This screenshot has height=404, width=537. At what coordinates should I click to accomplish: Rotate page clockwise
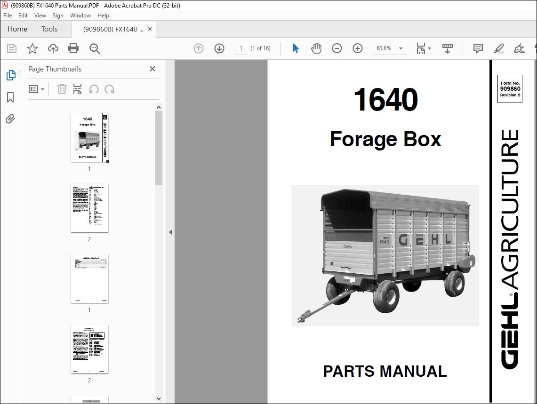(110, 89)
